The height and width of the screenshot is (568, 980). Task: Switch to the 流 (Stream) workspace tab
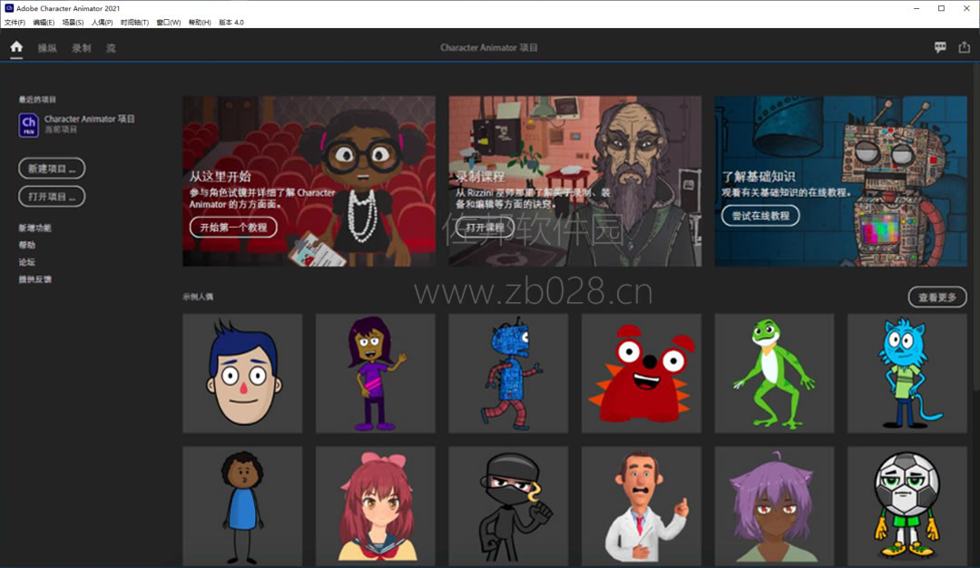[111, 48]
